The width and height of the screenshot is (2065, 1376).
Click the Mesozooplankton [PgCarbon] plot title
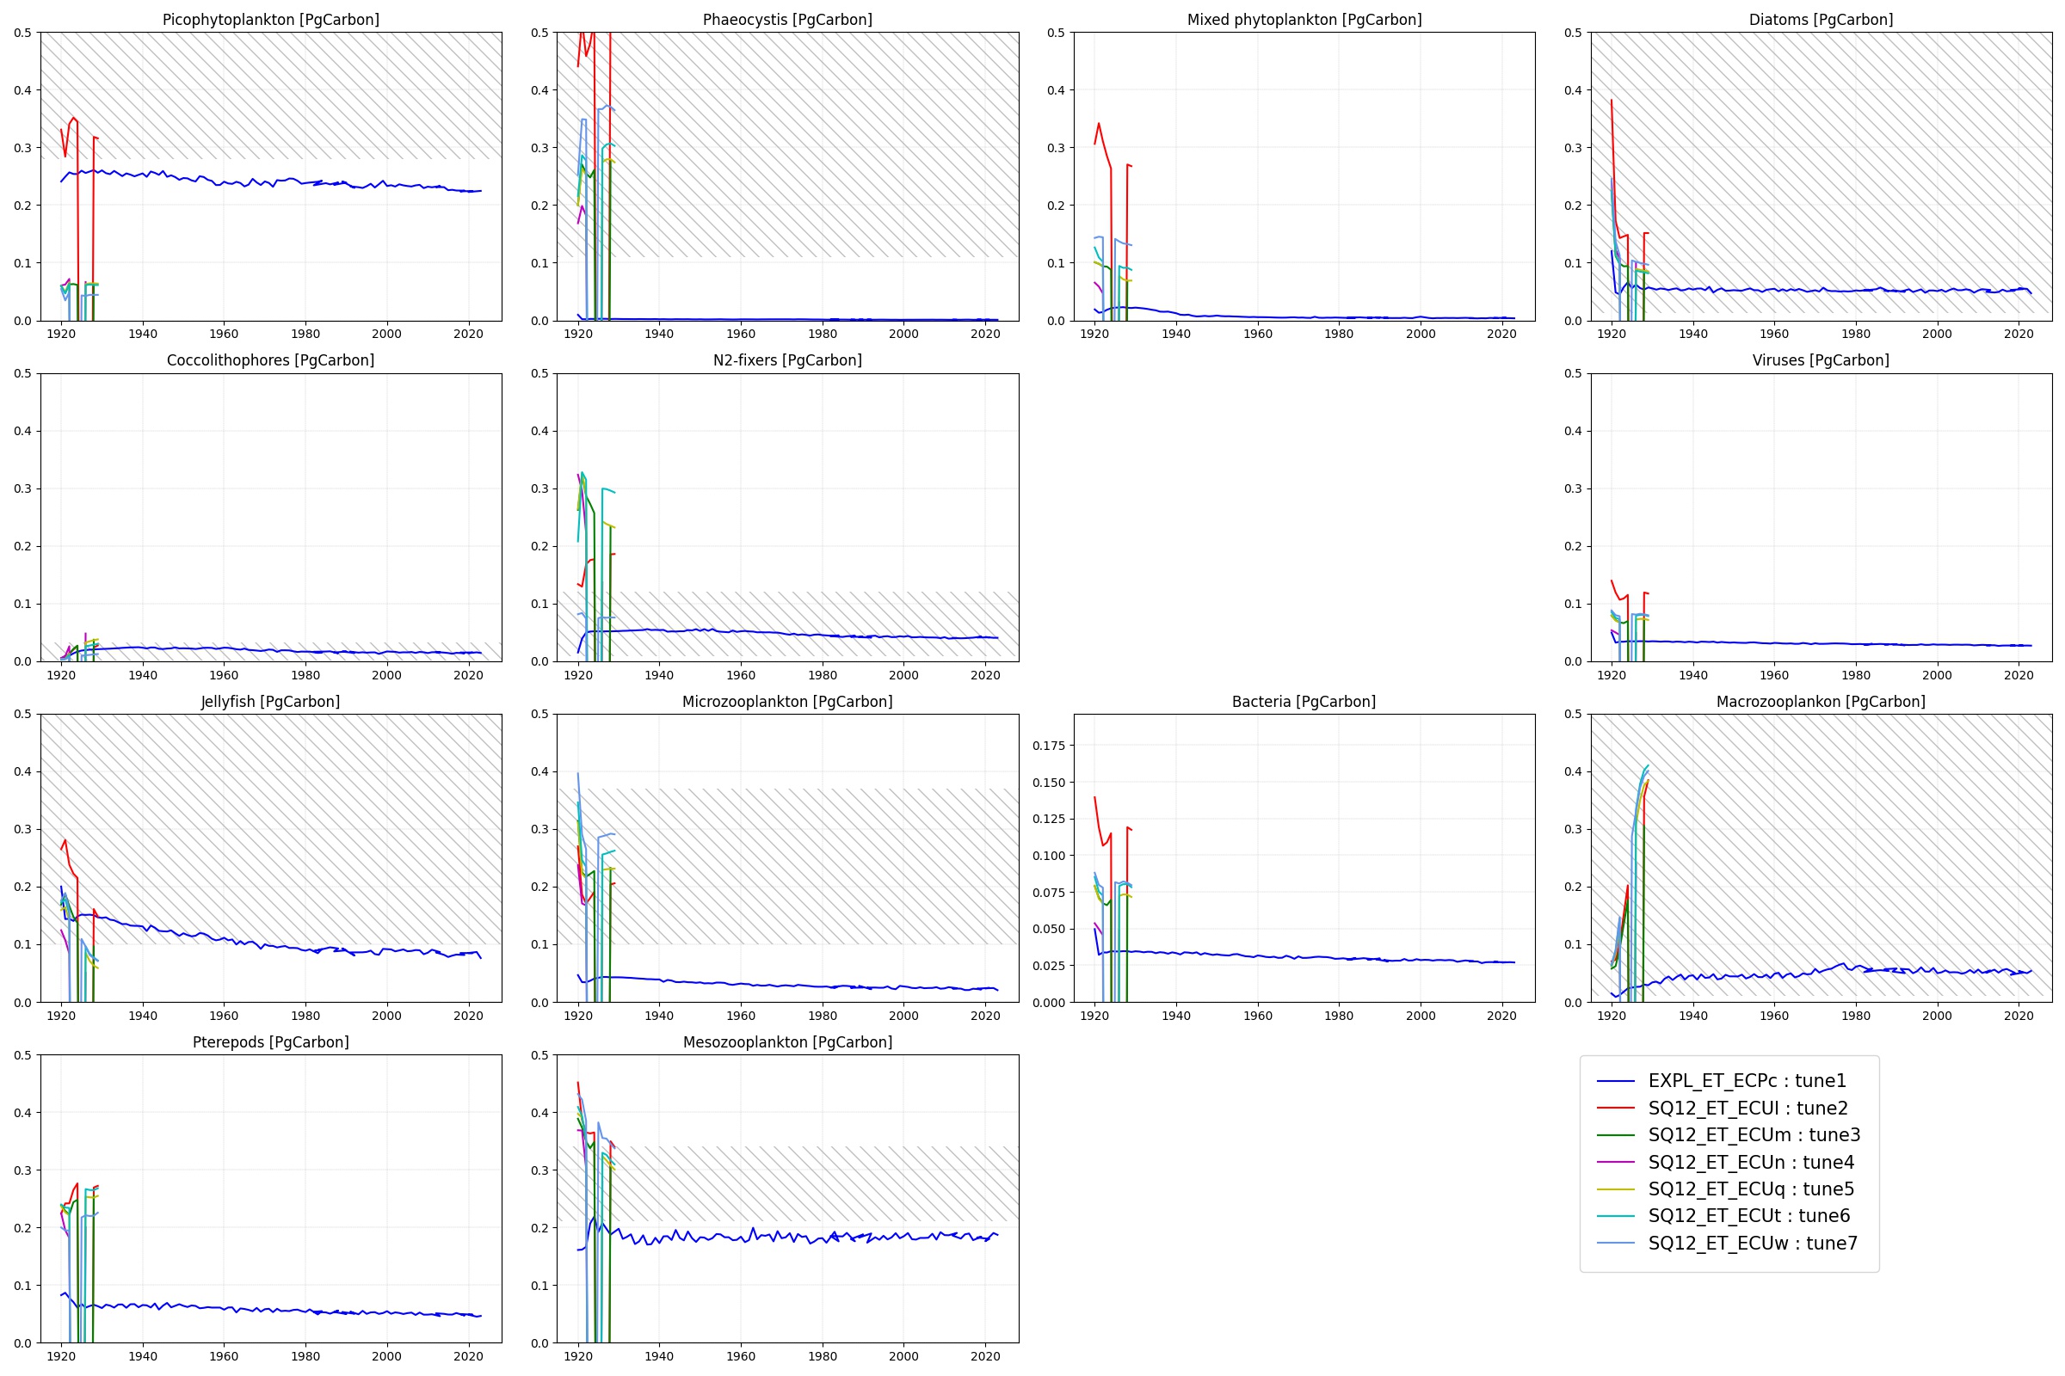click(787, 1041)
